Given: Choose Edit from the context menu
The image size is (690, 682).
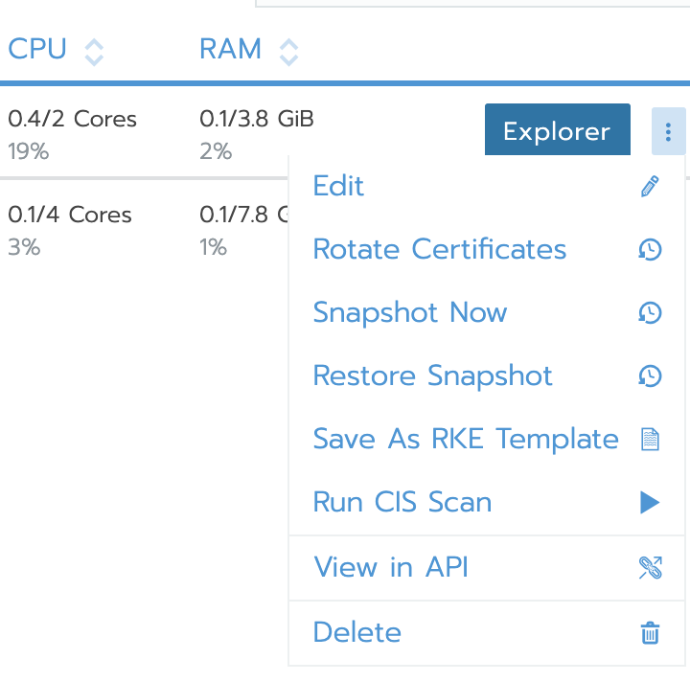Looking at the screenshot, I should (487, 186).
